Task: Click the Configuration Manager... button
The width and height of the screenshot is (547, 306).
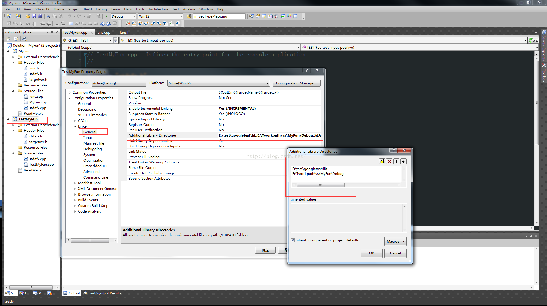Action: pyautogui.click(x=297, y=83)
